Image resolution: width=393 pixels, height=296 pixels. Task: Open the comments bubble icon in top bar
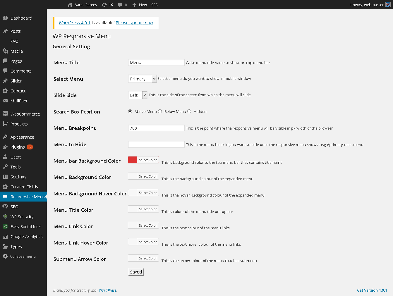pos(120,5)
